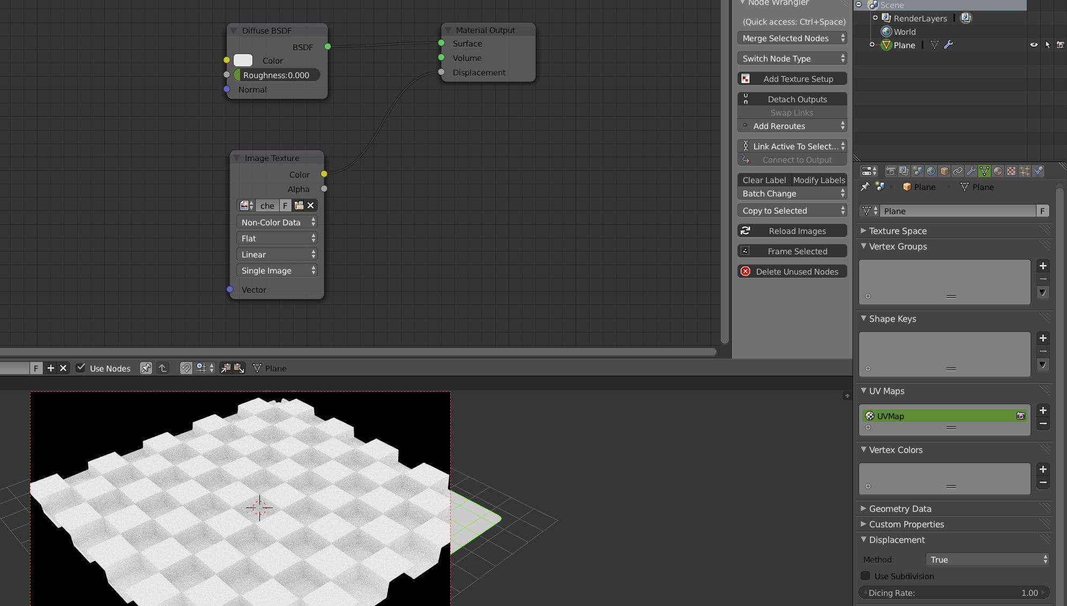Expand the Geometry Data panel
This screenshot has height=606, width=1067.
863,509
